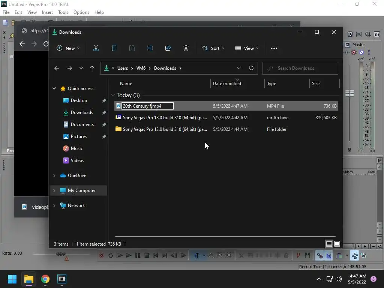The height and width of the screenshot is (288, 384).
Task: Collapse the Today (3) group
Action: tap(113, 95)
